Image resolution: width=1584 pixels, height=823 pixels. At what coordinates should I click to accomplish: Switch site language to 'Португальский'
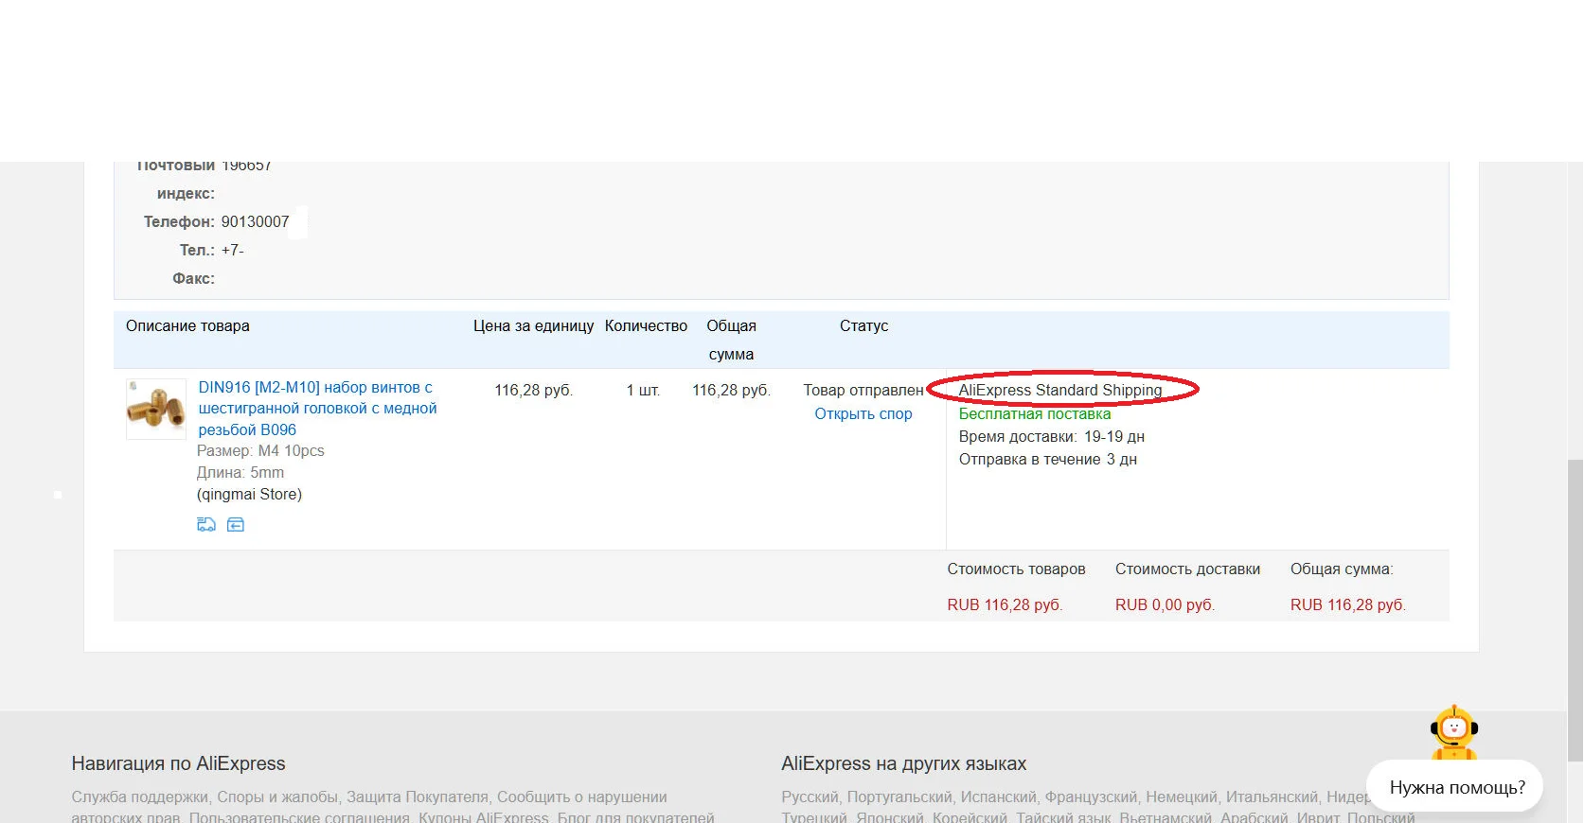tap(899, 797)
